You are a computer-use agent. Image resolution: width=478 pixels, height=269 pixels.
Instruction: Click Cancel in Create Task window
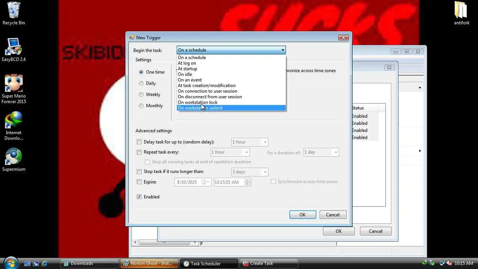[376, 231]
